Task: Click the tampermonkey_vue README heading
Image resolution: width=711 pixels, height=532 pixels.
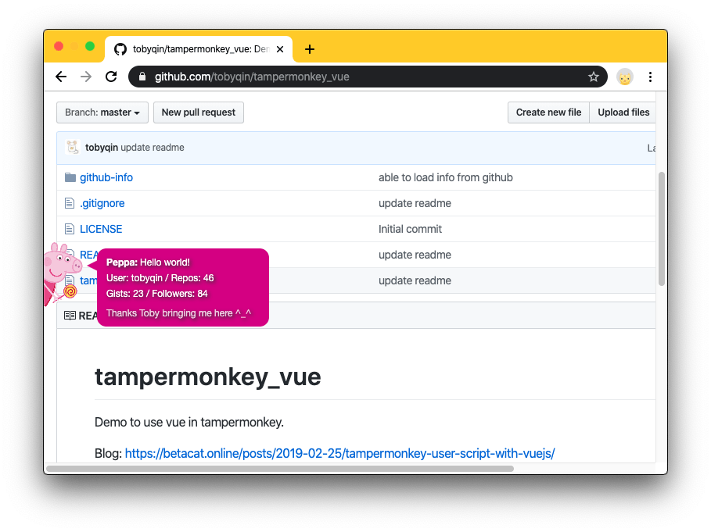Action: click(x=208, y=377)
